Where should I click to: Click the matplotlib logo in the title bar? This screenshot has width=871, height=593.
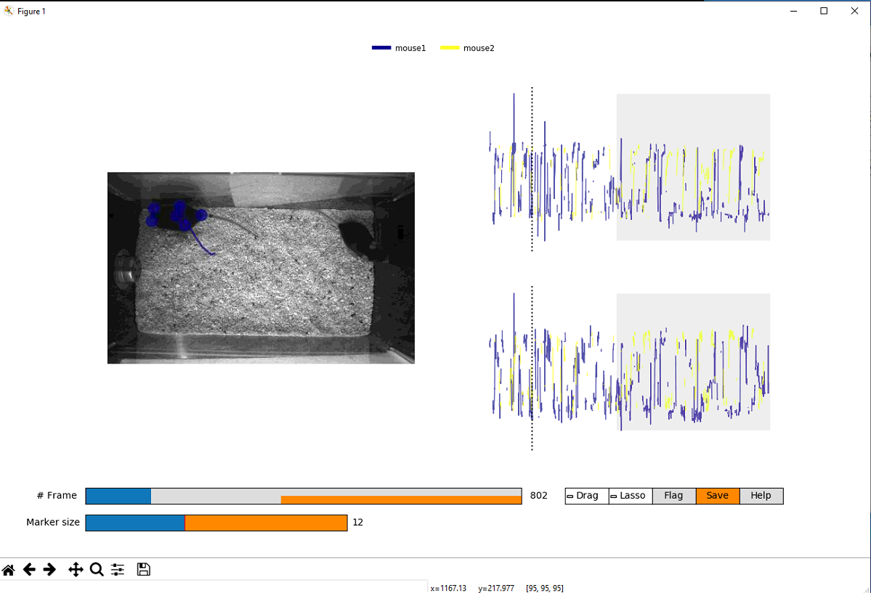7,11
